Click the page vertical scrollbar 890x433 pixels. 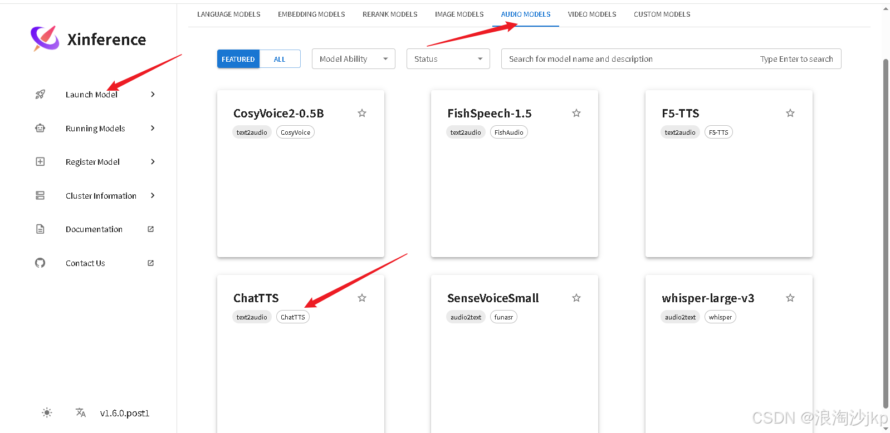[886, 234]
